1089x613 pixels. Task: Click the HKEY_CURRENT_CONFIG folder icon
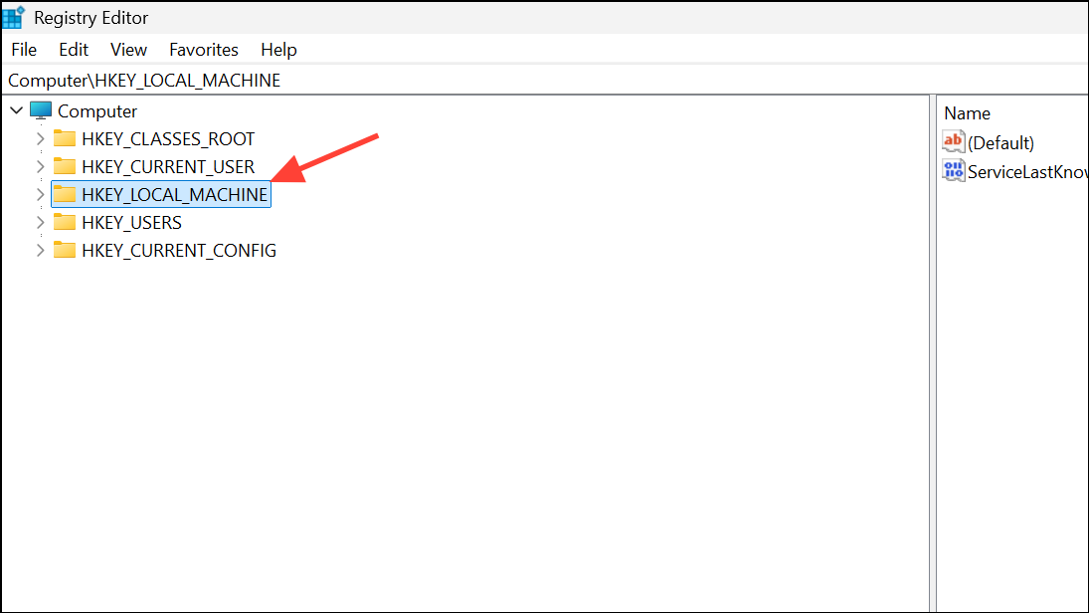tap(65, 250)
